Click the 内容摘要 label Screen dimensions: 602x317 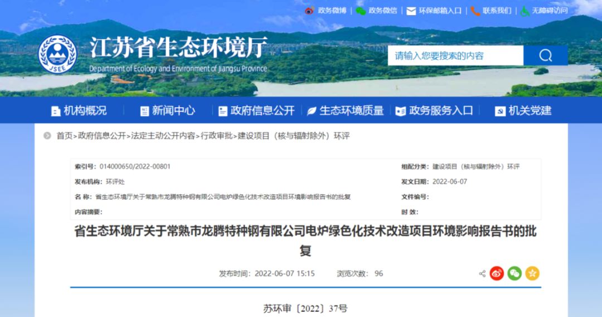coord(88,212)
